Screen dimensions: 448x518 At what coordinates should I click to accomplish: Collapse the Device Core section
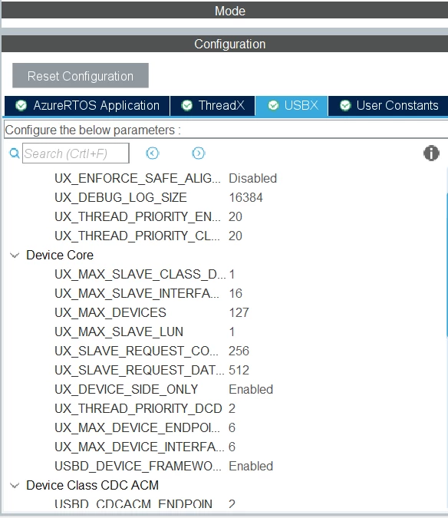point(15,256)
